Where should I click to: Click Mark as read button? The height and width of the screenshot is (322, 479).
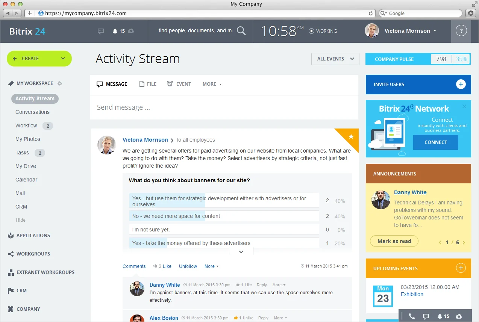point(394,241)
